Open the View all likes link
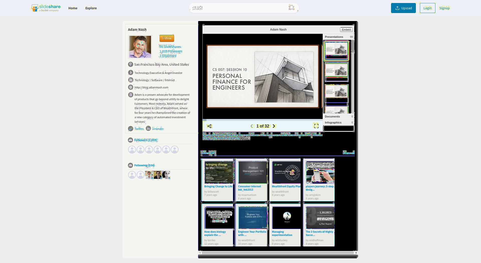The height and width of the screenshot is (263, 481). tap(348, 153)
